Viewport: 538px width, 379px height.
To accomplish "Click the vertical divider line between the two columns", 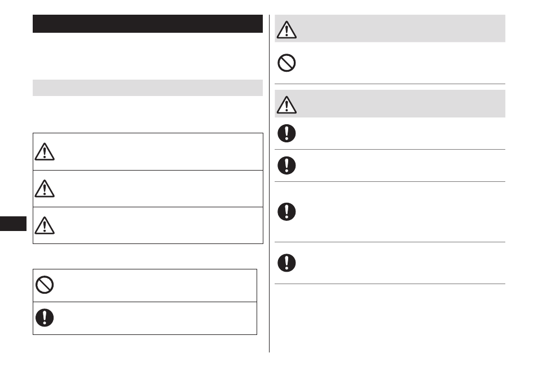I will pyautogui.click(x=270, y=184).
